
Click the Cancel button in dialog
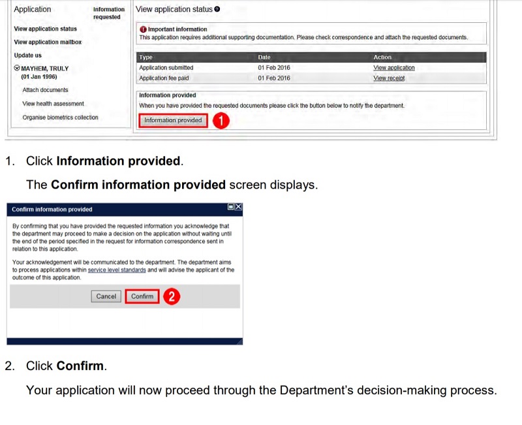pos(106,296)
